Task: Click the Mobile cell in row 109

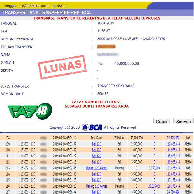Action: (x=188, y=144)
